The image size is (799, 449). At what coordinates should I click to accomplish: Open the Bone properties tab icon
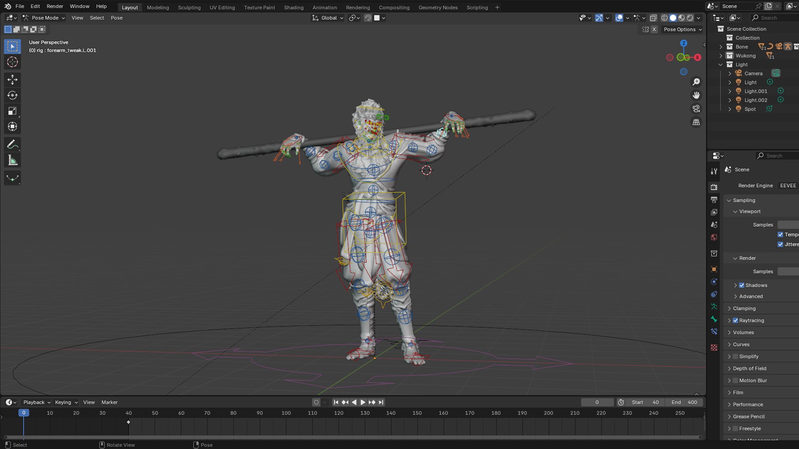pos(714,319)
